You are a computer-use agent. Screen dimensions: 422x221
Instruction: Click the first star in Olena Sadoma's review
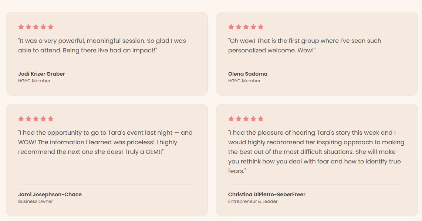coord(231,27)
